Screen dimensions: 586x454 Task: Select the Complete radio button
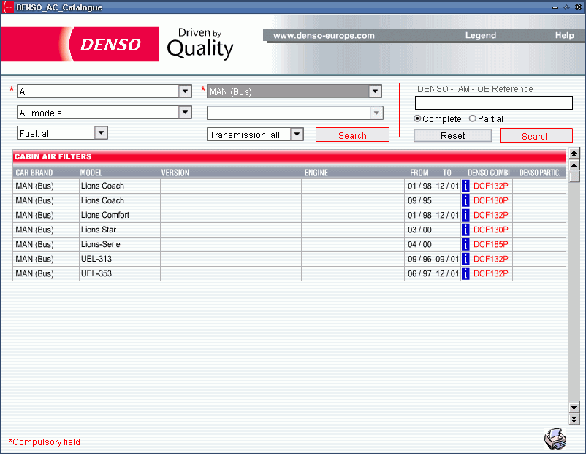(x=418, y=118)
